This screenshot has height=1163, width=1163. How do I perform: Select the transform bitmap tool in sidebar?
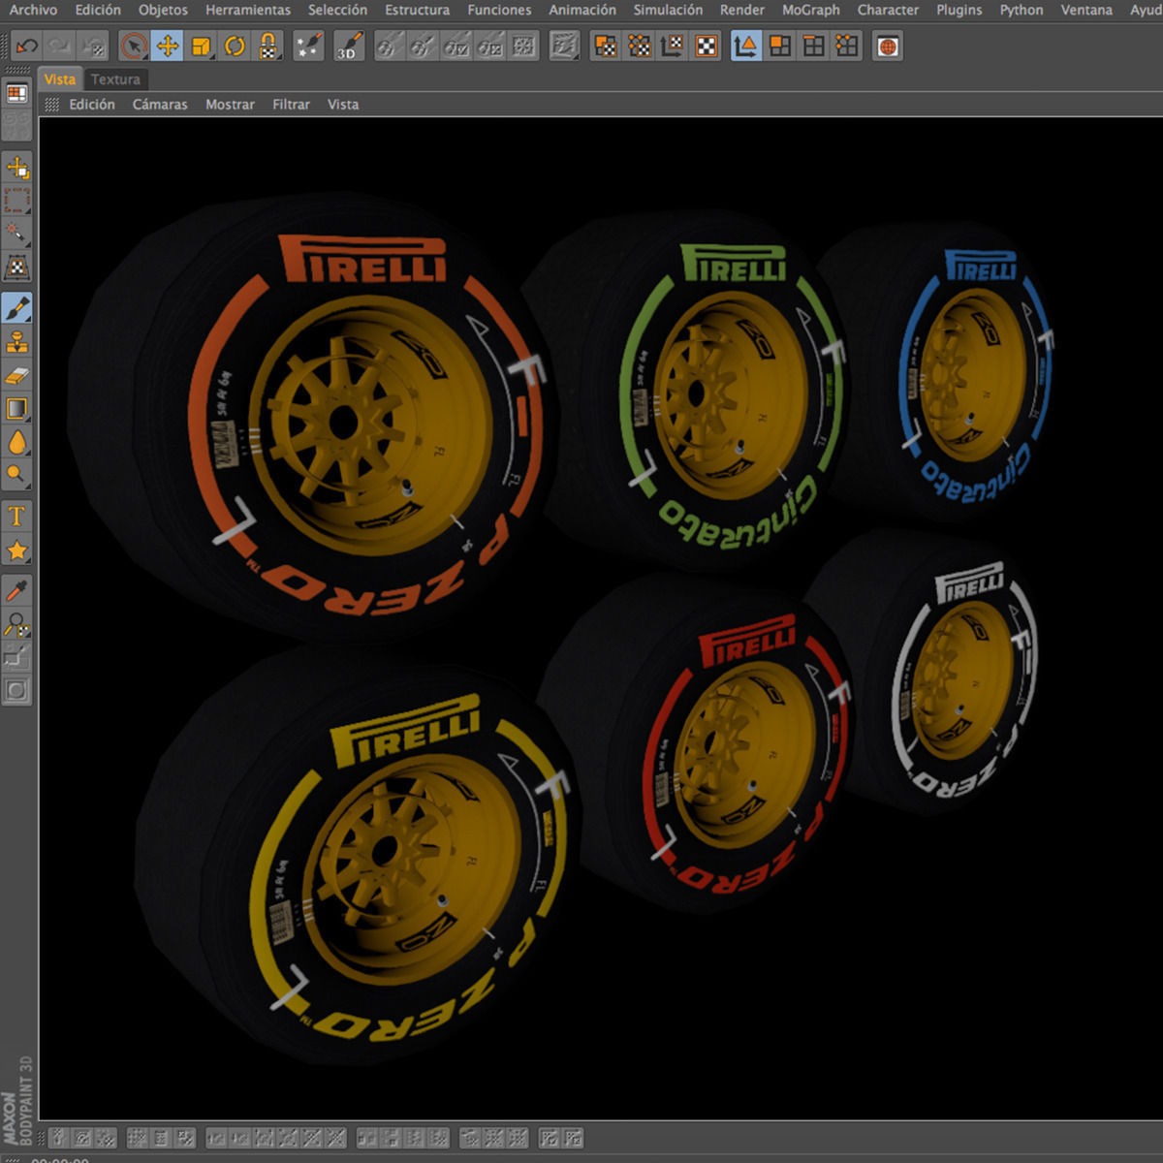16,267
